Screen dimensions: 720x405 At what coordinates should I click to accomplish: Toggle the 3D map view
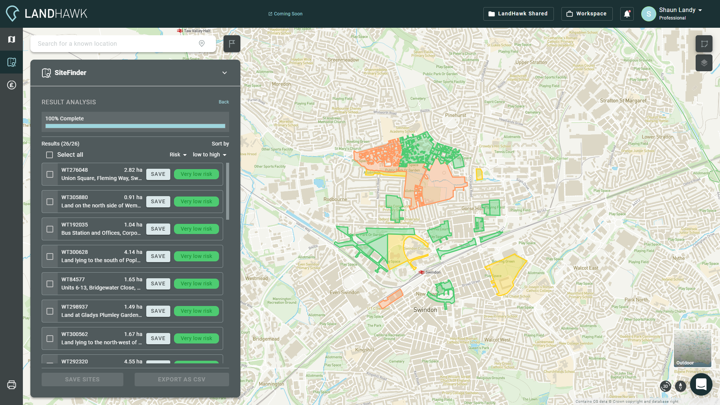pos(666,386)
